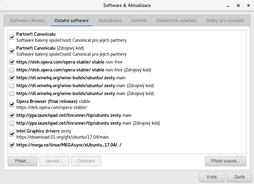Switch to Volby pro vývojáře tab
This screenshot has width=254, height=184.
pyautogui.click(x=225, y=21)
